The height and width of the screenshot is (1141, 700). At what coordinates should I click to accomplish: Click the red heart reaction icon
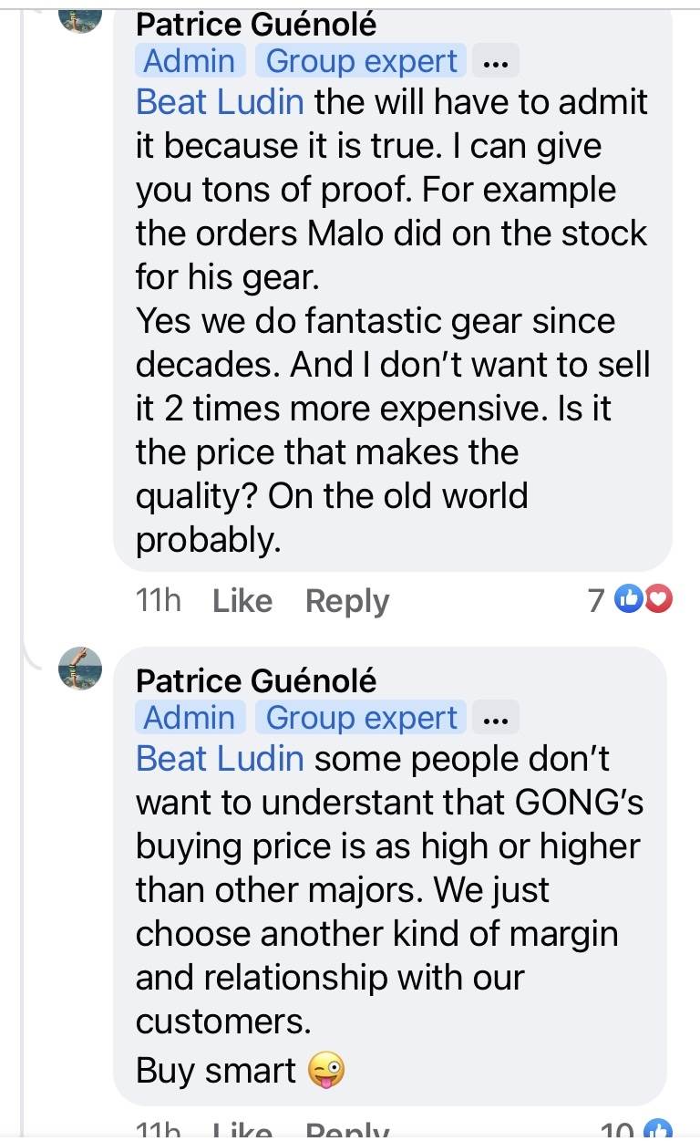(x=658, y=599)
